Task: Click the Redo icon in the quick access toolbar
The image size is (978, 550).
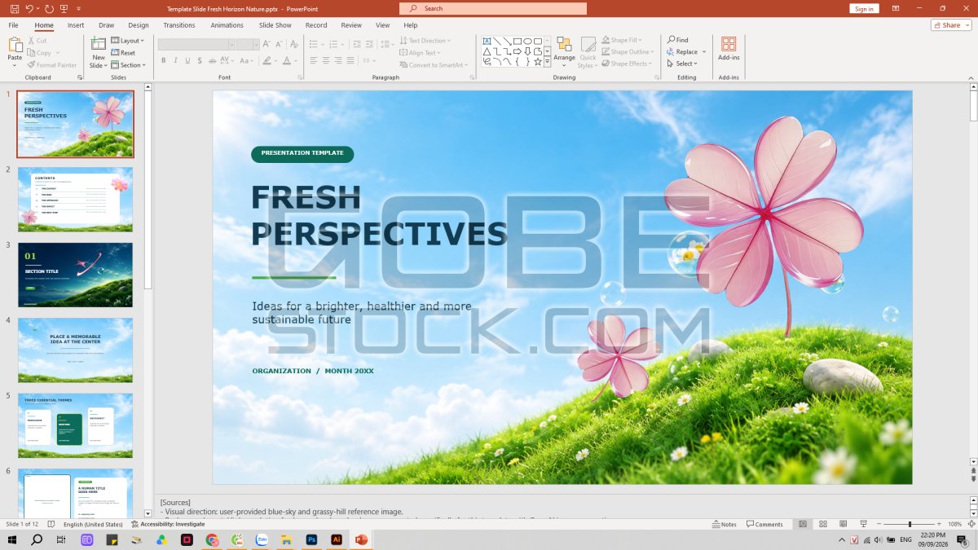Action: (50, 8)
